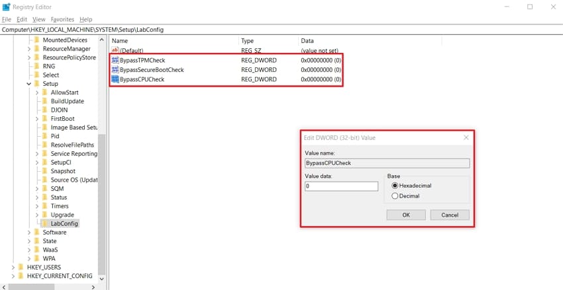Select the Status key in tree
Screen dimensions: 563x290
click(x=59, y=198)
